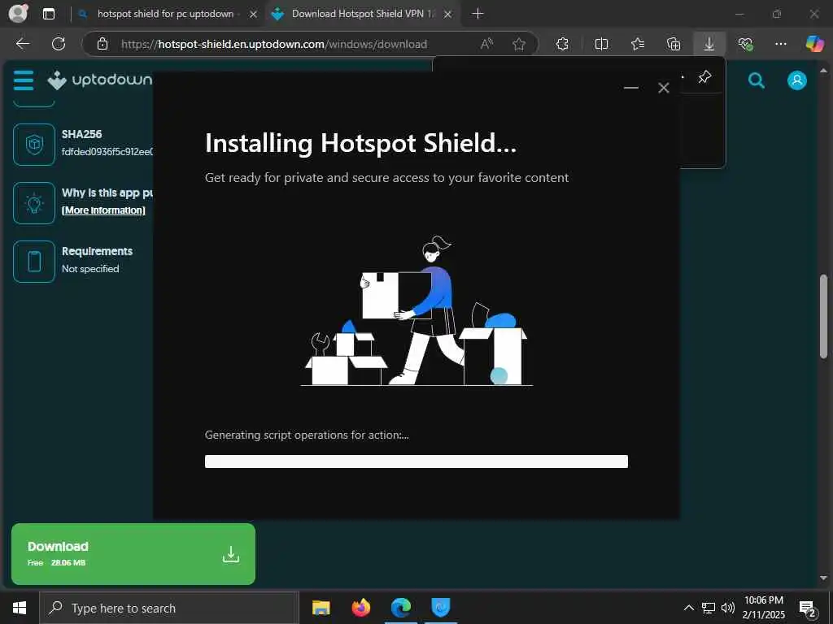Image resolution: width=833 pixels, height=624 pixels.
Task: Open the Read aloud icon
Action: pyautogui.click(x=486, y=44)
